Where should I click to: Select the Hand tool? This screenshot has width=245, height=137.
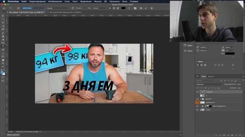[3, 60]
